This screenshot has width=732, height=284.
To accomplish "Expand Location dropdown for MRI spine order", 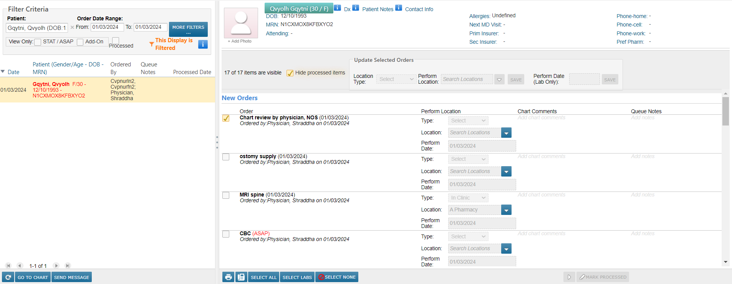I will click(506, 210).
